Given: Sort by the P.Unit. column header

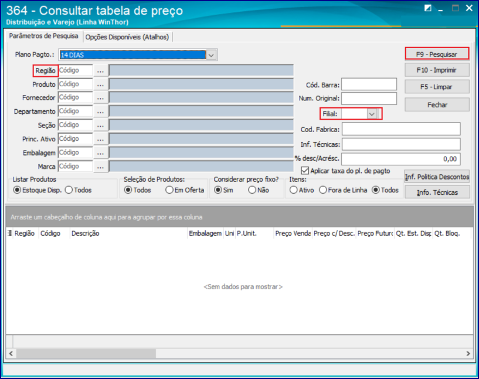Looking at the screenshot, I should coord(254,233).
